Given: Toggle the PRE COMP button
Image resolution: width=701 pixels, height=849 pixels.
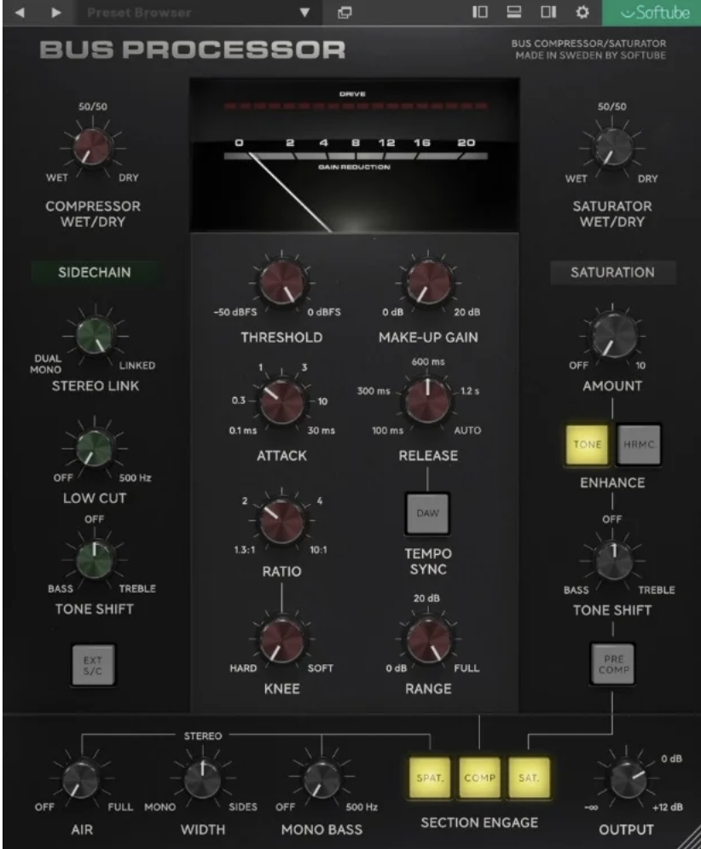Looking at the screenshot, I should (x=613, y=665).
